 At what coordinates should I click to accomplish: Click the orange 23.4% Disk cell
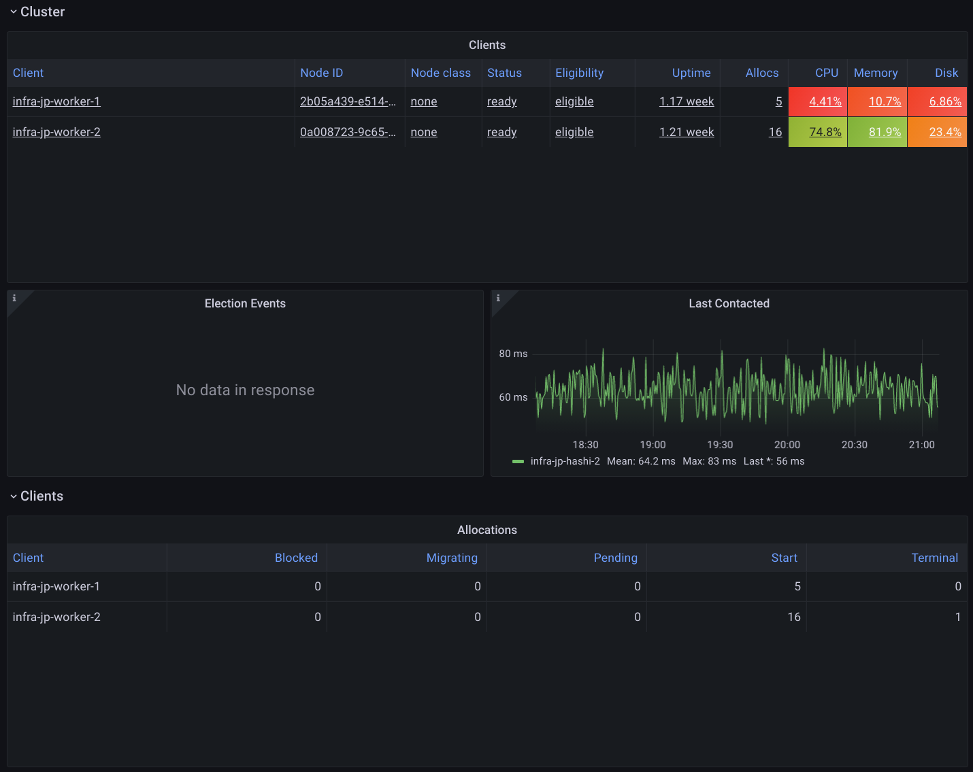coord(945,132)
